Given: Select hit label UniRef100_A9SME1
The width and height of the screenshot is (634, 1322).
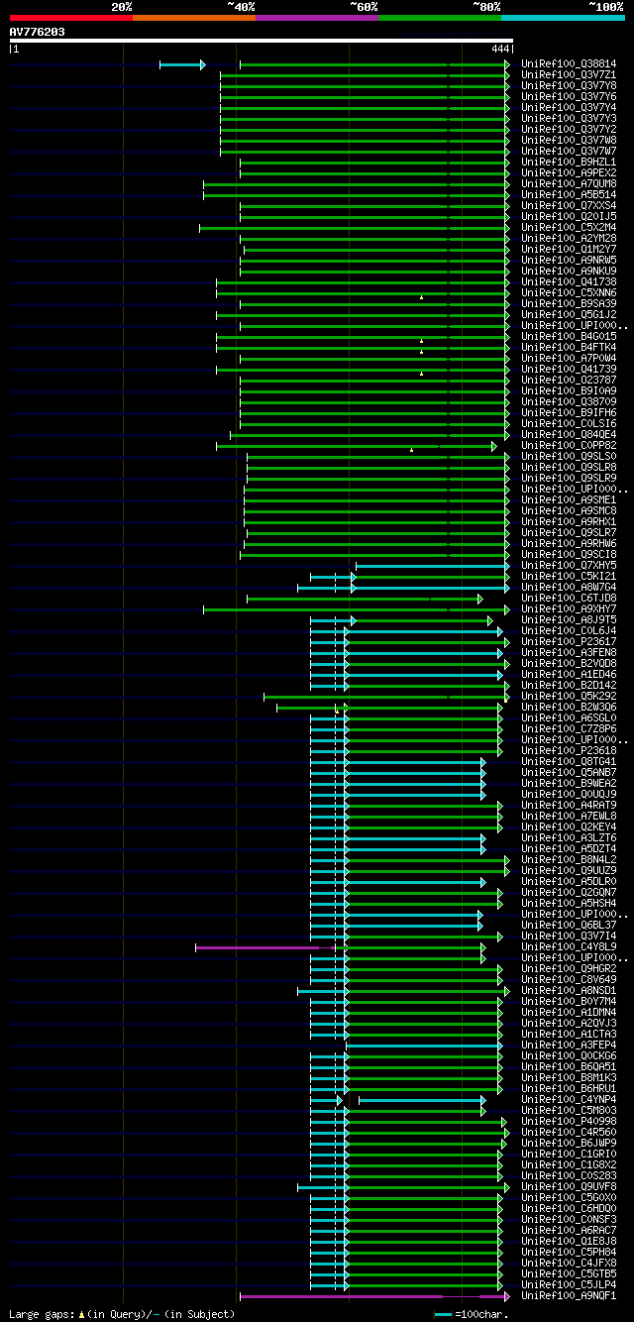Looking at the screenshot, I should click(x=569, y=499).
